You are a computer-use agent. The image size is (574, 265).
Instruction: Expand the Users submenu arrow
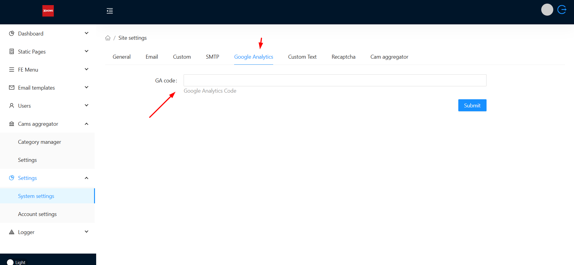pyautogui.click(x=87, y=106)
